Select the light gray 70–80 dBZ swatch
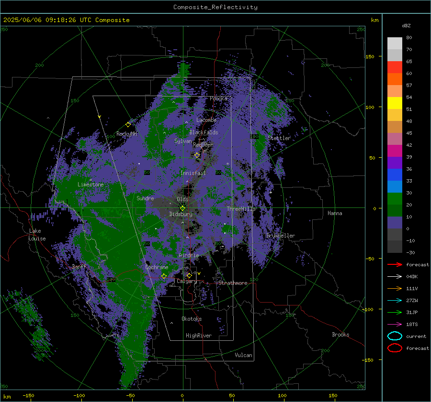 (x=395, y=43)
